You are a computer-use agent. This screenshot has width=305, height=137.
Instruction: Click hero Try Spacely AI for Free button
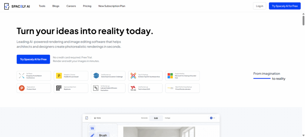(33, 59)
